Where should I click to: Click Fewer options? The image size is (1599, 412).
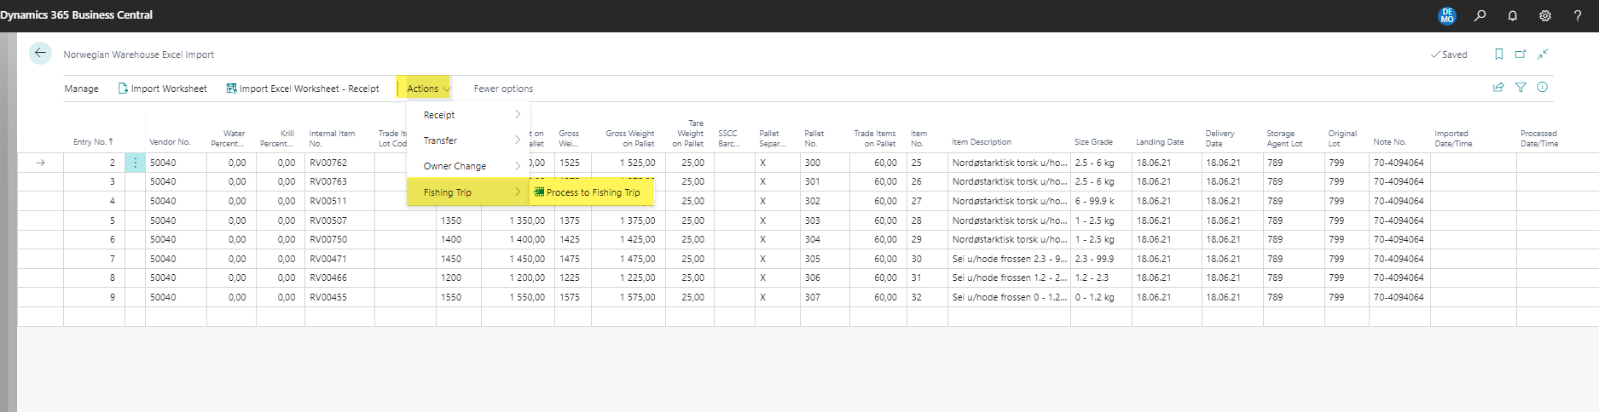coord(503,89)
